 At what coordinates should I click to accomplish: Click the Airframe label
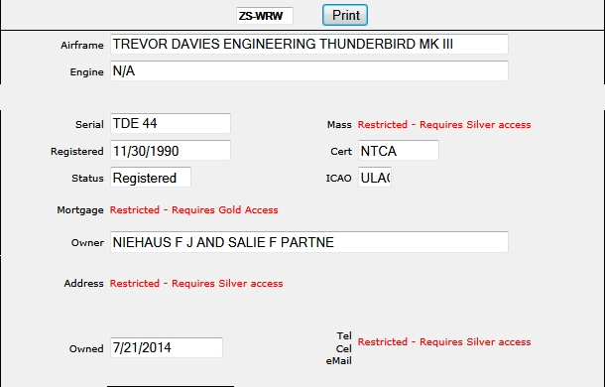(x=81, y=46)
